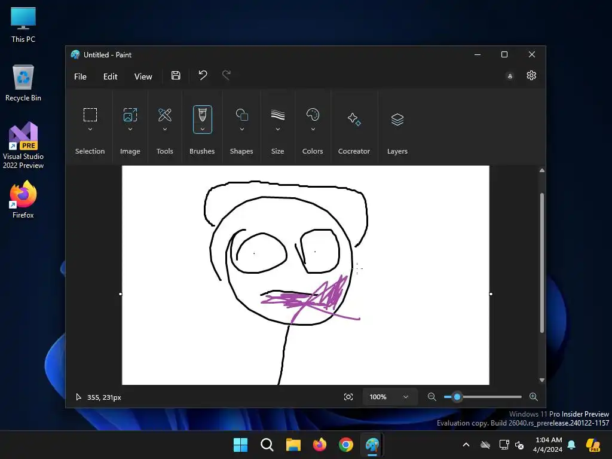Launch Chrome from the taskbar
The width and height of the screenshot is (612, 459).
346,445
